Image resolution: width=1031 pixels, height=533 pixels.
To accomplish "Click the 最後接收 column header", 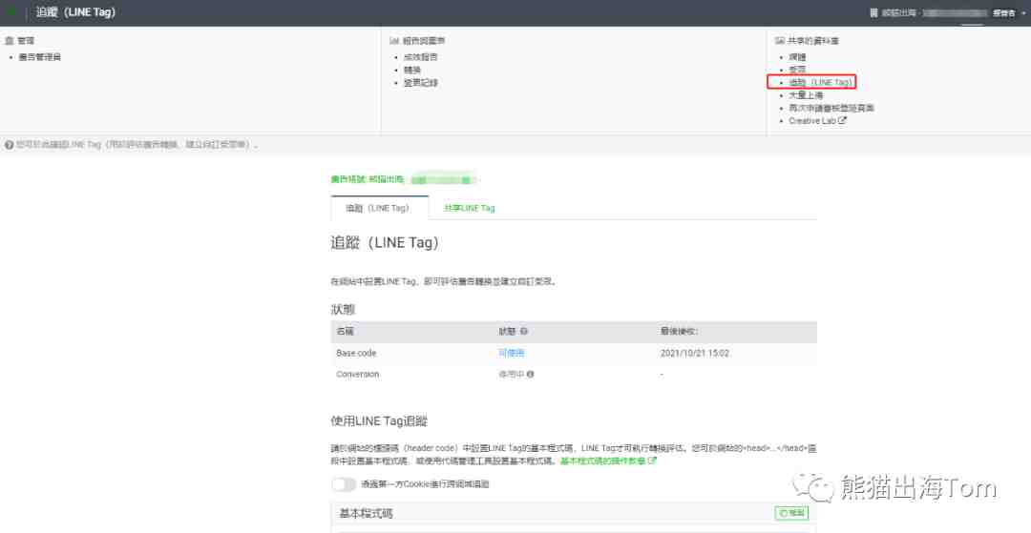I will pyautogui.click(x=679, y=332).
